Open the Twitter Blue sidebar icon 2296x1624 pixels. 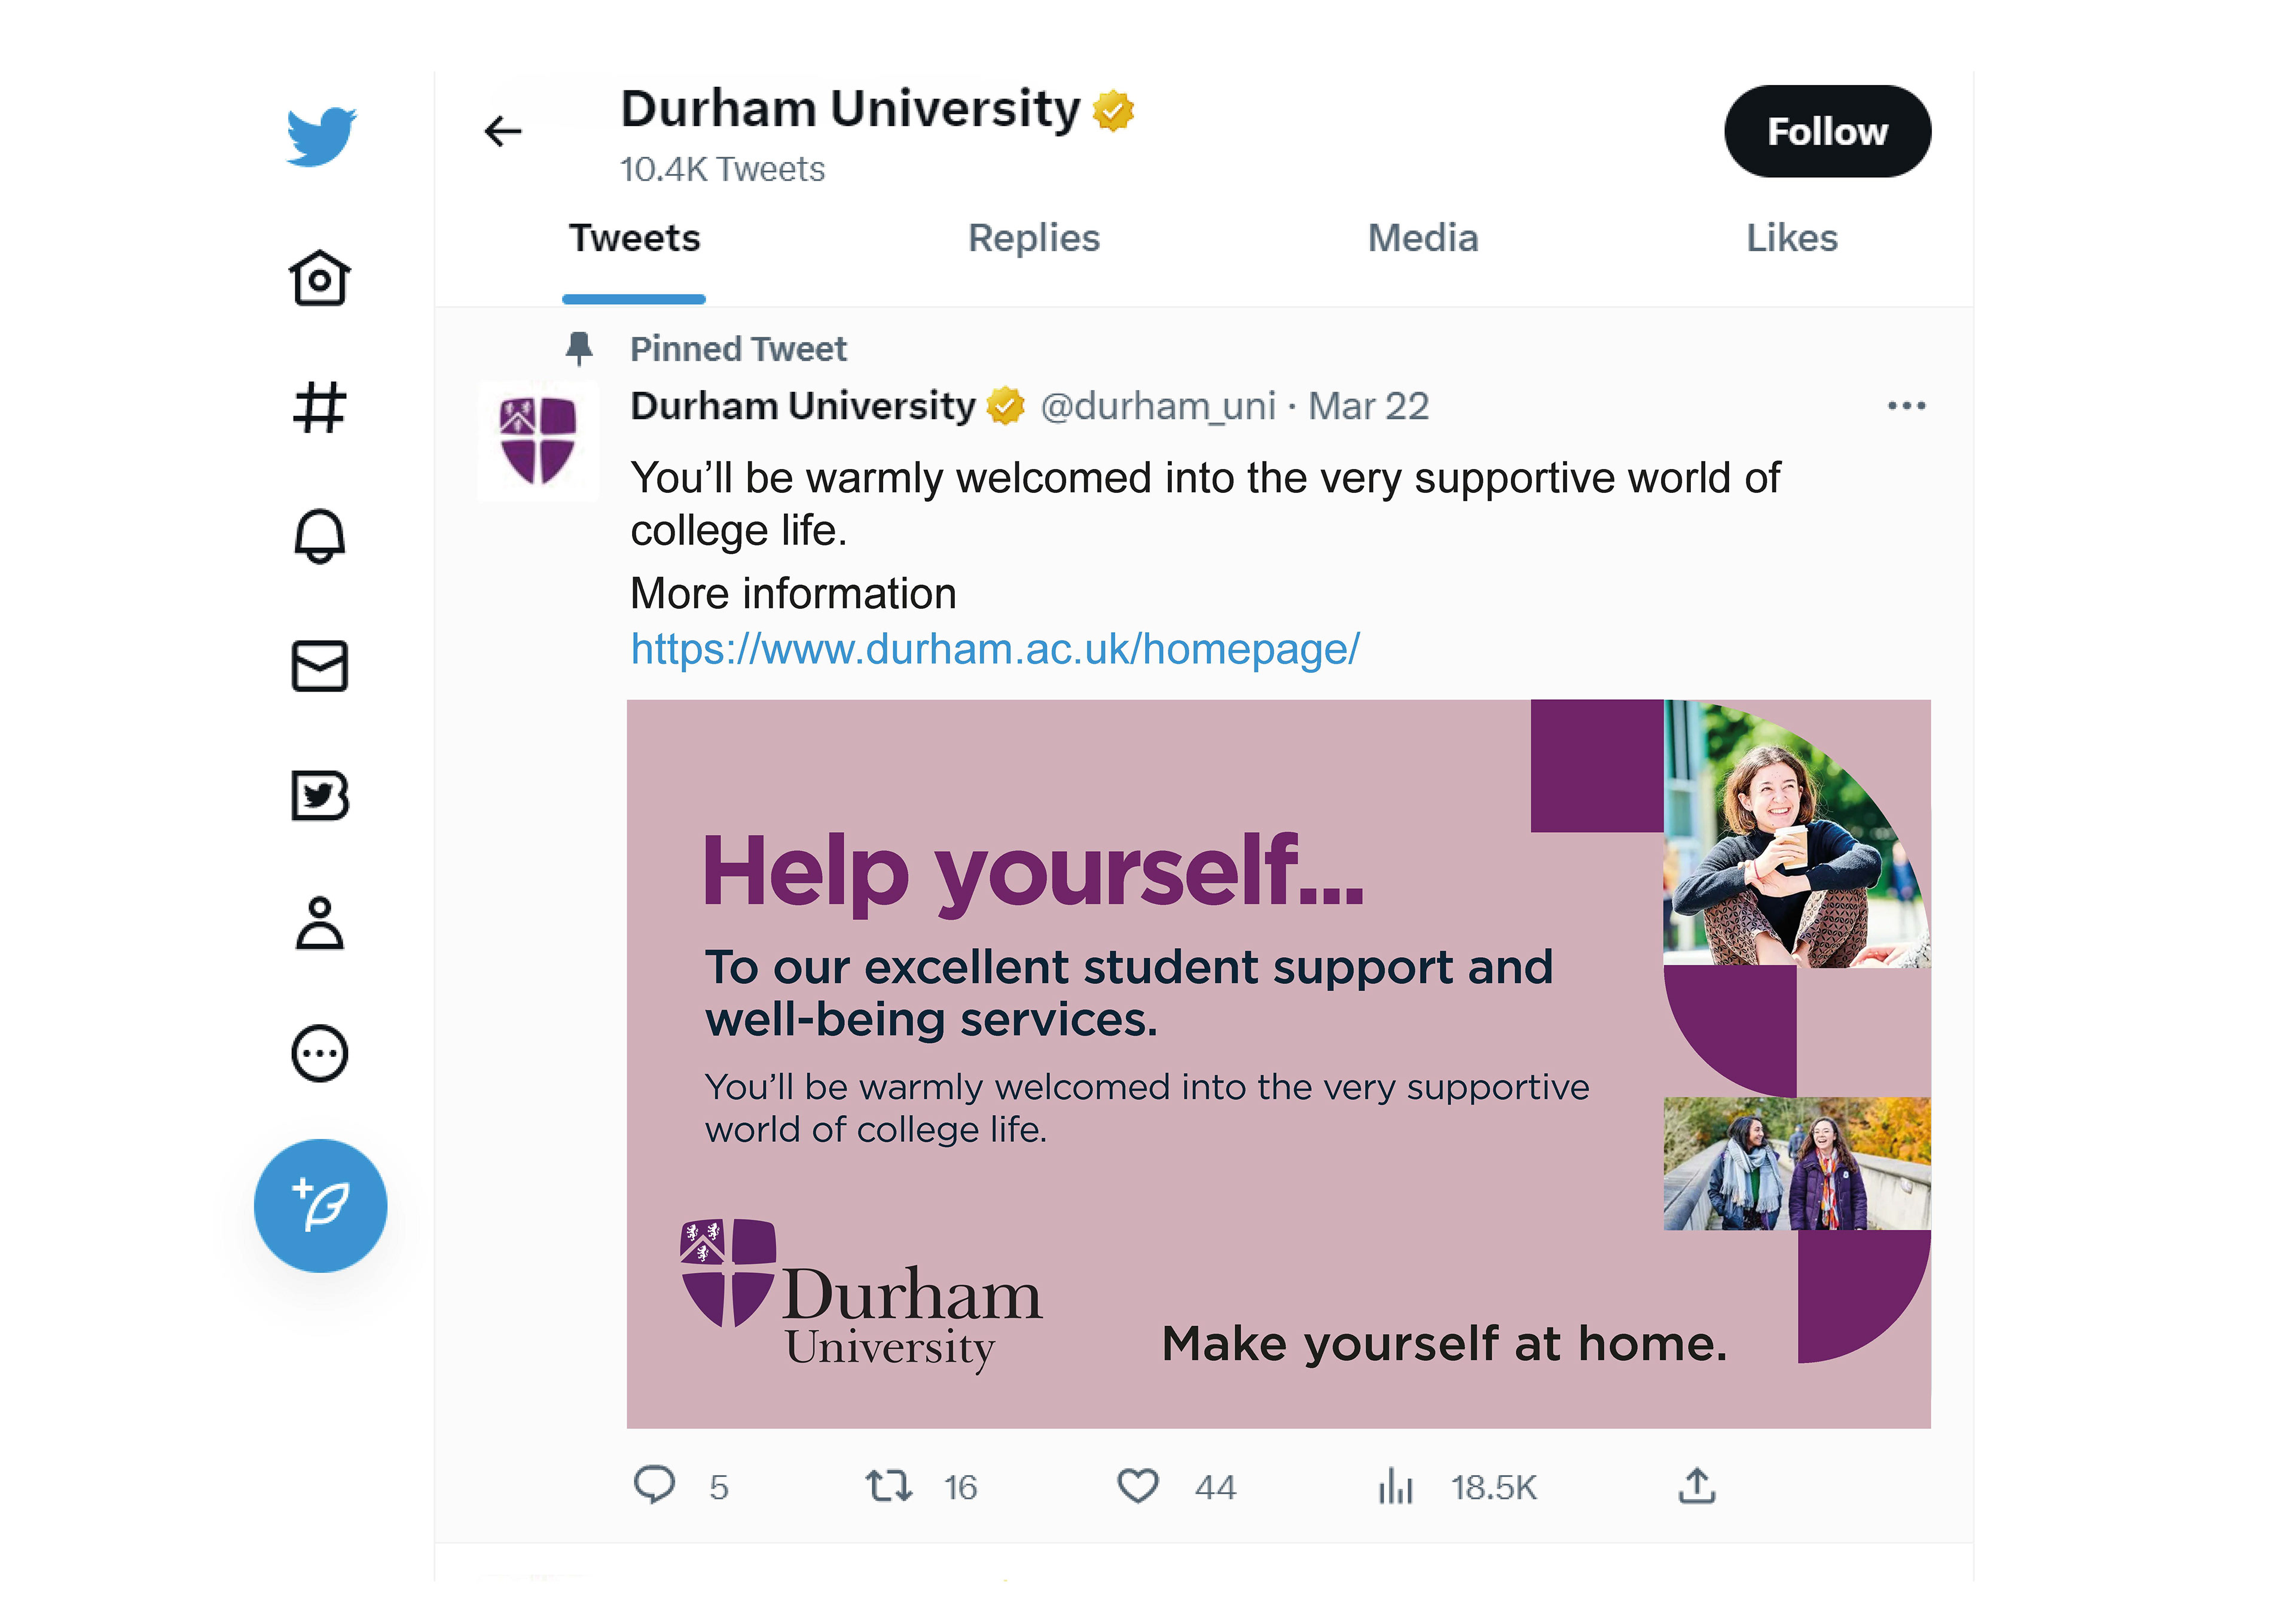(320, 796)
